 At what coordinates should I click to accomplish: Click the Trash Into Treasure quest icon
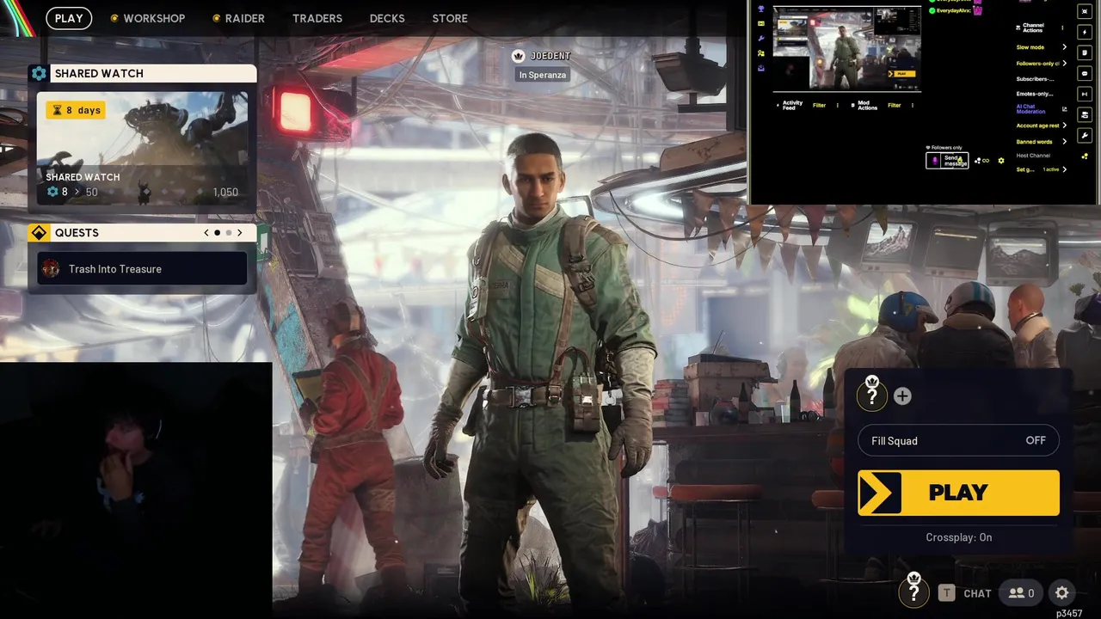click(52, 269)
